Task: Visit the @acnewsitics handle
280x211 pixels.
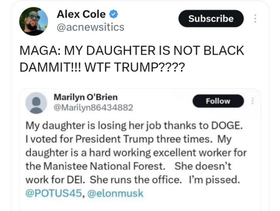Action: pyautogui.click(x=90, y=27)
